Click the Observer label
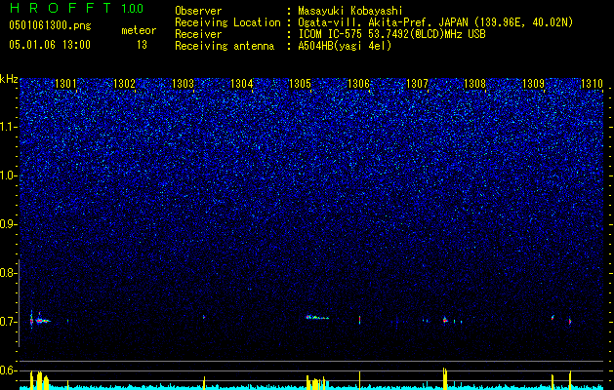 [198, 11]
